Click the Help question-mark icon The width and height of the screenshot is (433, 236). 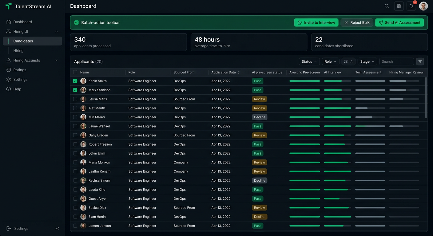point(9,89)
